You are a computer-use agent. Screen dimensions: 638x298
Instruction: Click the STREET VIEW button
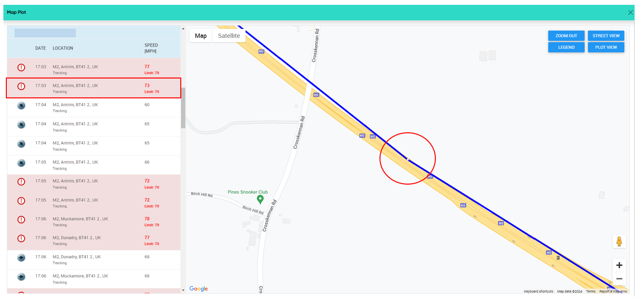coord(606,36)
